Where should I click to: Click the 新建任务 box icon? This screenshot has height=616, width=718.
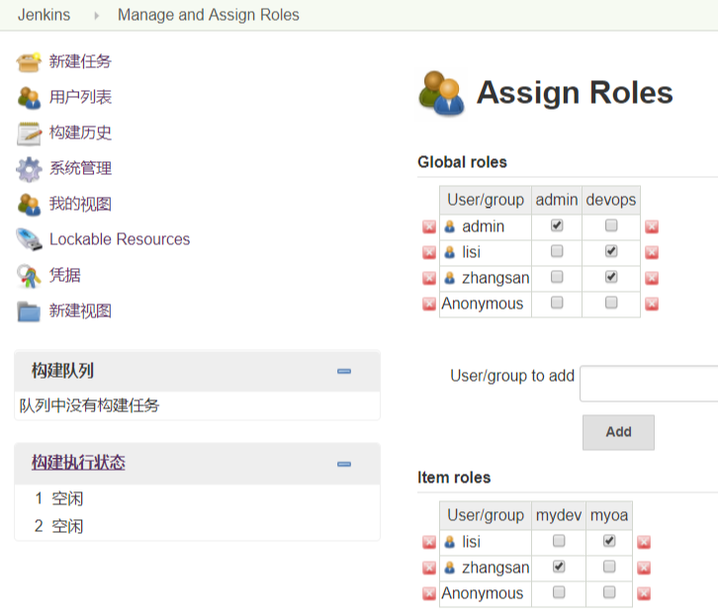(29, 61)
